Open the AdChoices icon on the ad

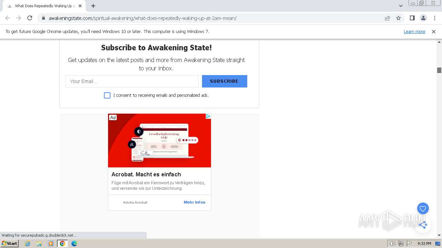(208, 116)
